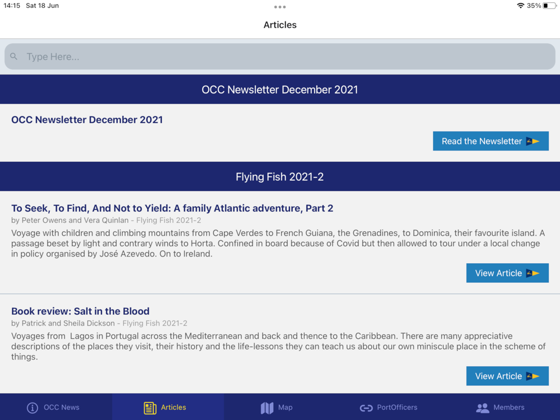
Task: Tap pennant flag on Salt in the Blood View Article
Action: [x=533, y=376]
